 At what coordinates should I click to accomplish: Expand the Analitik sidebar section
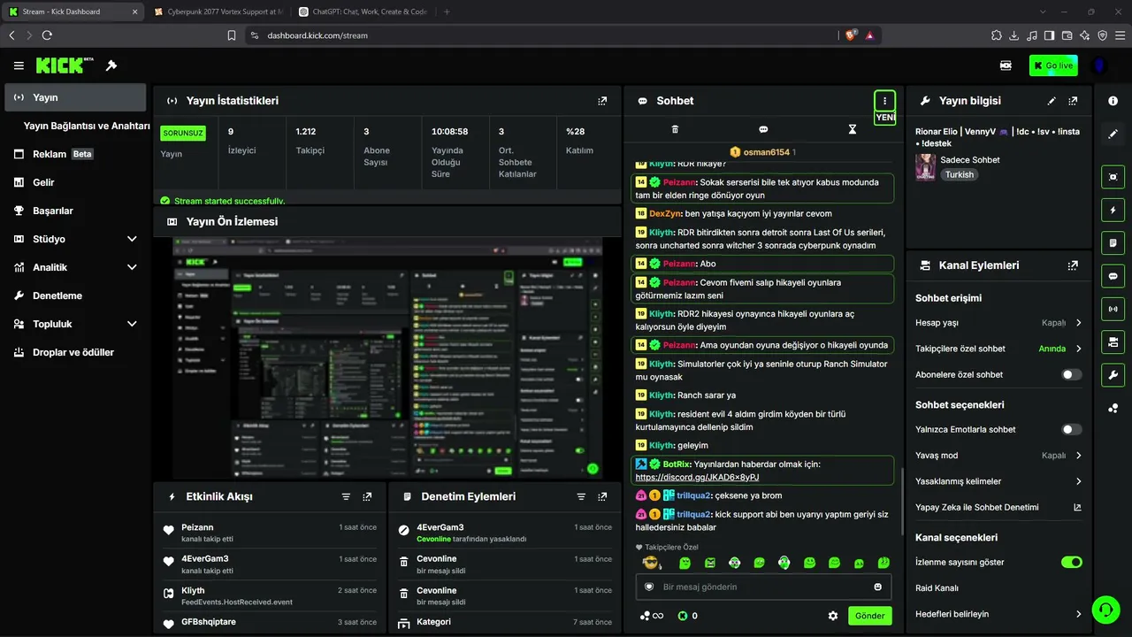(x=132, y=267)
